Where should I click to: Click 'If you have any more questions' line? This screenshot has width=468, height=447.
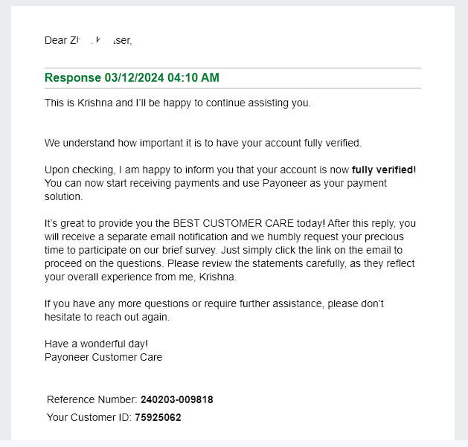click(214, 303)
